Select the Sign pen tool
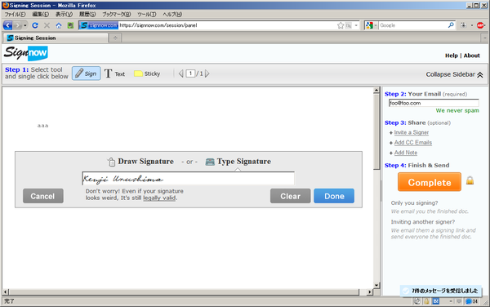Viewport: 490px width, 307px height. [x=87, y=73]
